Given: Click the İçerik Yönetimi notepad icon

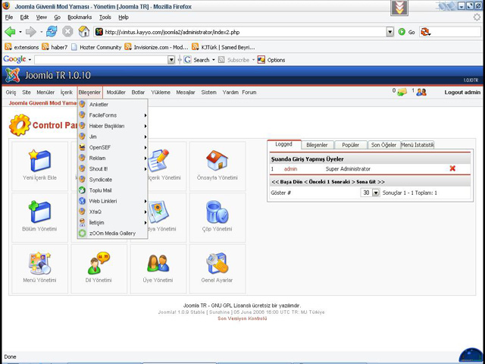Looking at the screenshot, I should pos(158,161).
